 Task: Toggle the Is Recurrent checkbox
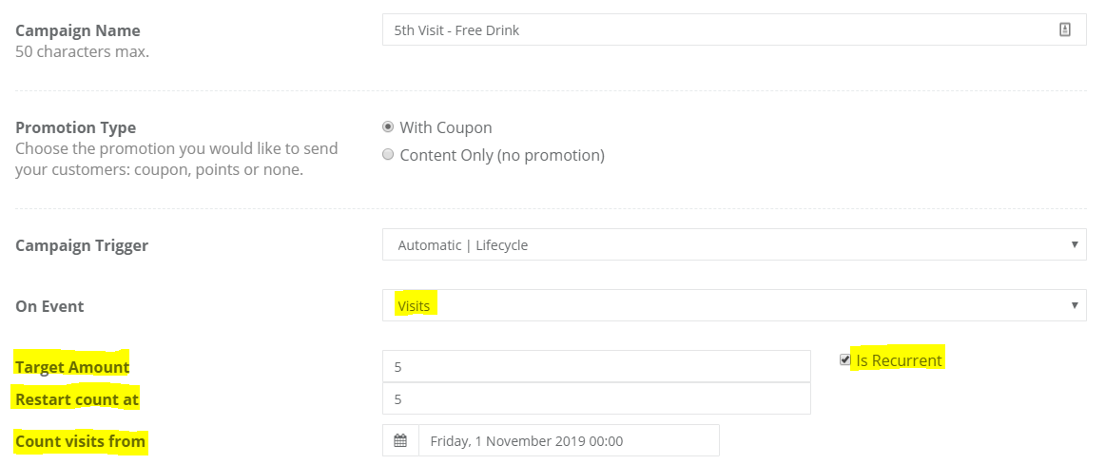[845, 360]
